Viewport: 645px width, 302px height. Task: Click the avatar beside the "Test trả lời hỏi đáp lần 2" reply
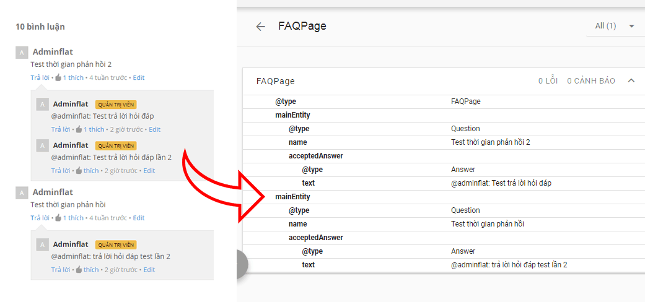coord(42,145)
